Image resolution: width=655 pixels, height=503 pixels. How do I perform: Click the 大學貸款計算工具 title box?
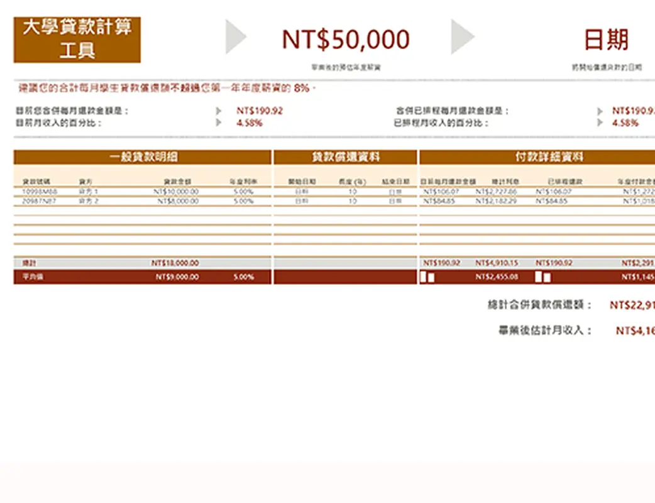click(x=77, y=40)
